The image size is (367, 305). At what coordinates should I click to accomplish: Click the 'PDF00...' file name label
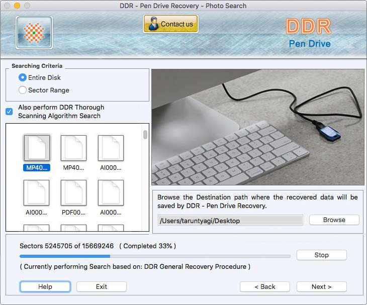73,213
